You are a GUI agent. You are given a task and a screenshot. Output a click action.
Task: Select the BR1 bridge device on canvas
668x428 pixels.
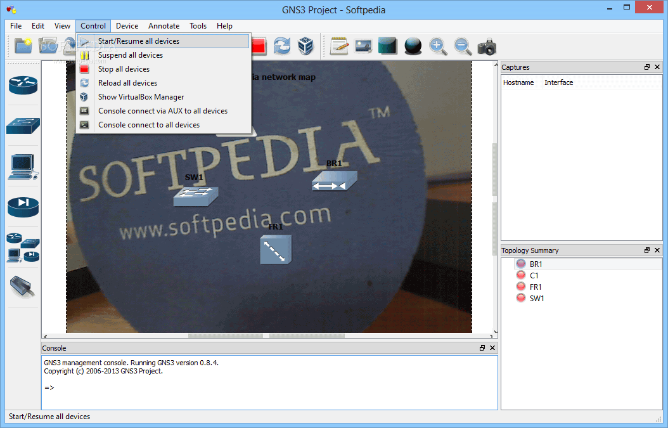pyautogui.click(x=335, y=181)
